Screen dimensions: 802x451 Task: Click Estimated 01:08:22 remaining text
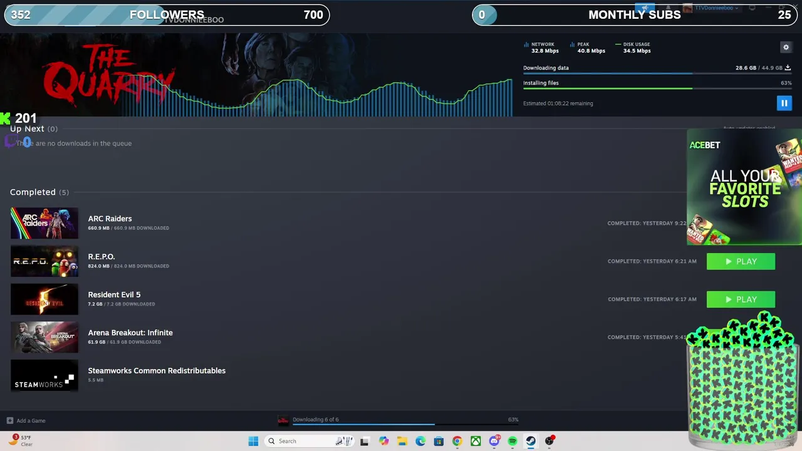558,103
